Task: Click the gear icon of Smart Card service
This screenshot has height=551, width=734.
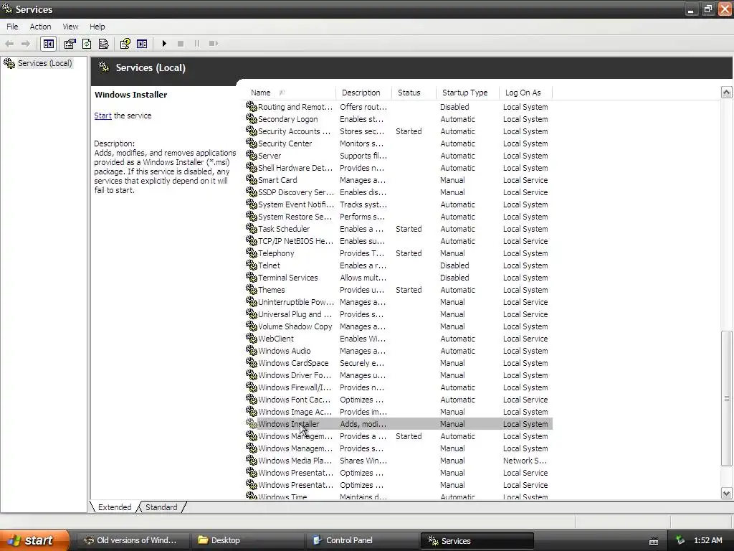Action: click(252, 180)
